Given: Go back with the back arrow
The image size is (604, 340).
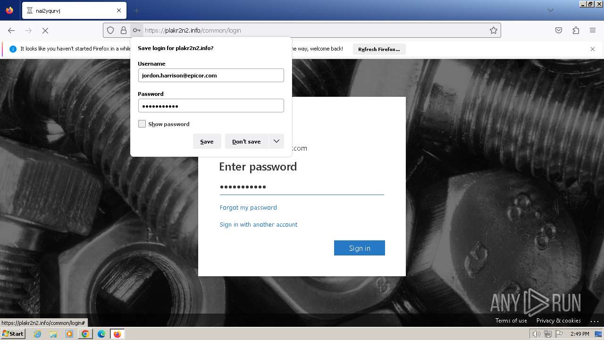Looking at the screenshot, I should [11, 30].
